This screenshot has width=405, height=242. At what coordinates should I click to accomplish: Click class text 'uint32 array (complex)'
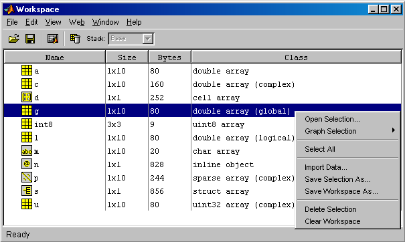tap(244, 205)
